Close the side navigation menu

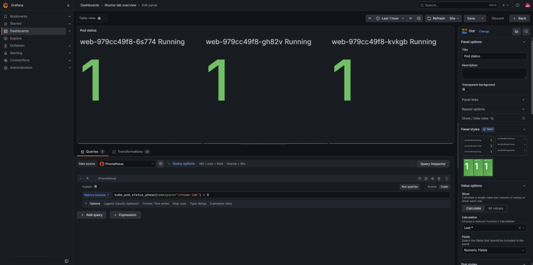point(68,5)
